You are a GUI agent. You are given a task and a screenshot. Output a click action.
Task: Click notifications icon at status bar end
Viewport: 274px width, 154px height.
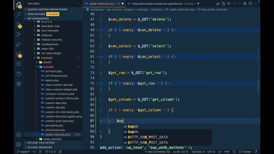256,152
